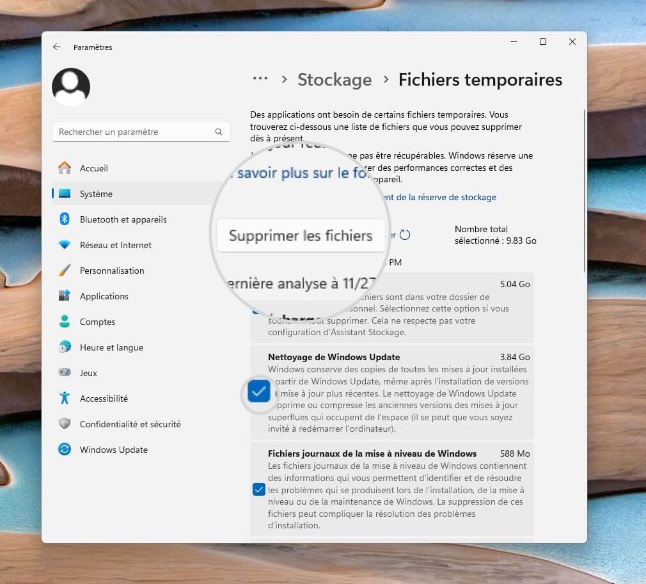Image resolution: width=646 pixels, height=584 pixels.
Task: Click the Jeux gamepad icon
Action: [65, 372]
